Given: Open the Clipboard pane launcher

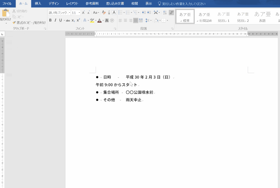Looking at the screenshot, I should (45, 29).
